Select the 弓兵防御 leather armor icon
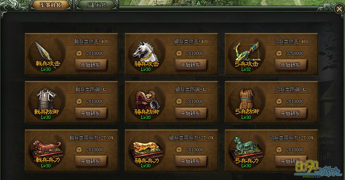The width and height of the screenshot is (345, 180). coord(246,103)
